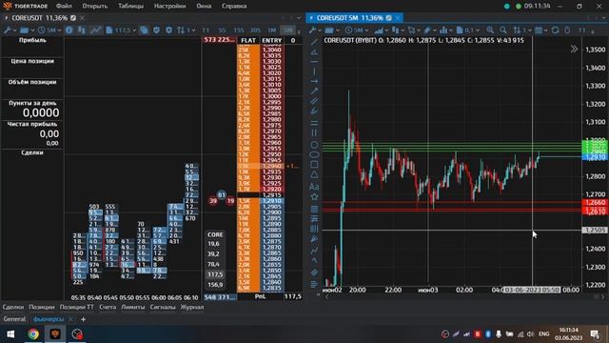Open the 5M clock dropdown in chart toolbar
This screenshot has height=343, width=609.
tap(356, 30)
